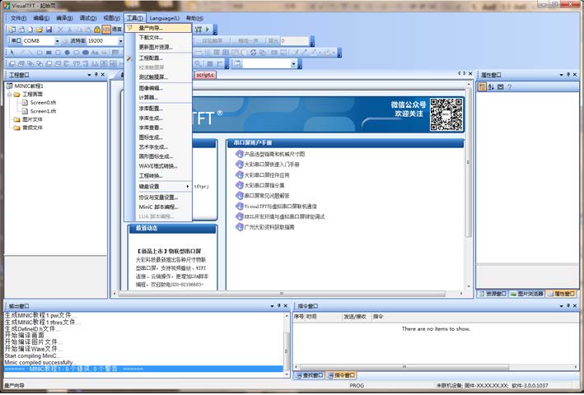
Task: Expand the 键盘设置 submenu arrow
Action: coord(187,186)
